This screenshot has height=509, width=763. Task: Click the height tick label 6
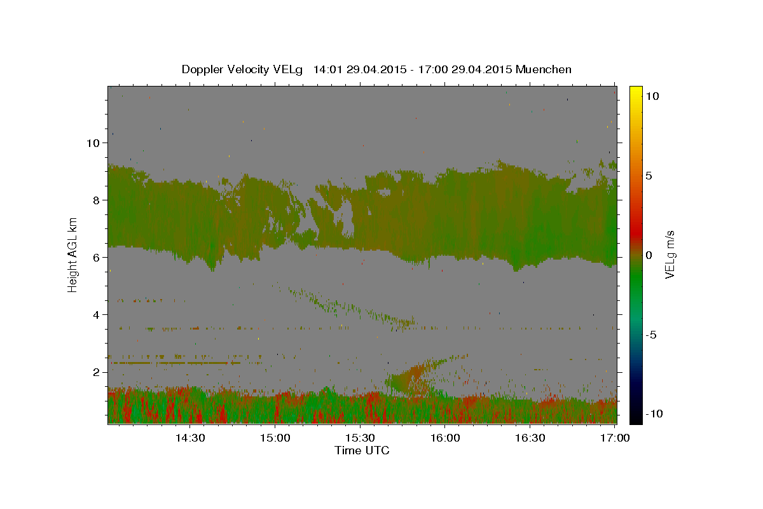point(96,258)
